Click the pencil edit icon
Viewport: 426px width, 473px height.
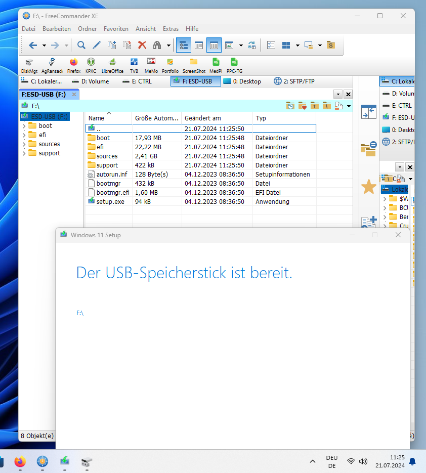click(97, 45)
